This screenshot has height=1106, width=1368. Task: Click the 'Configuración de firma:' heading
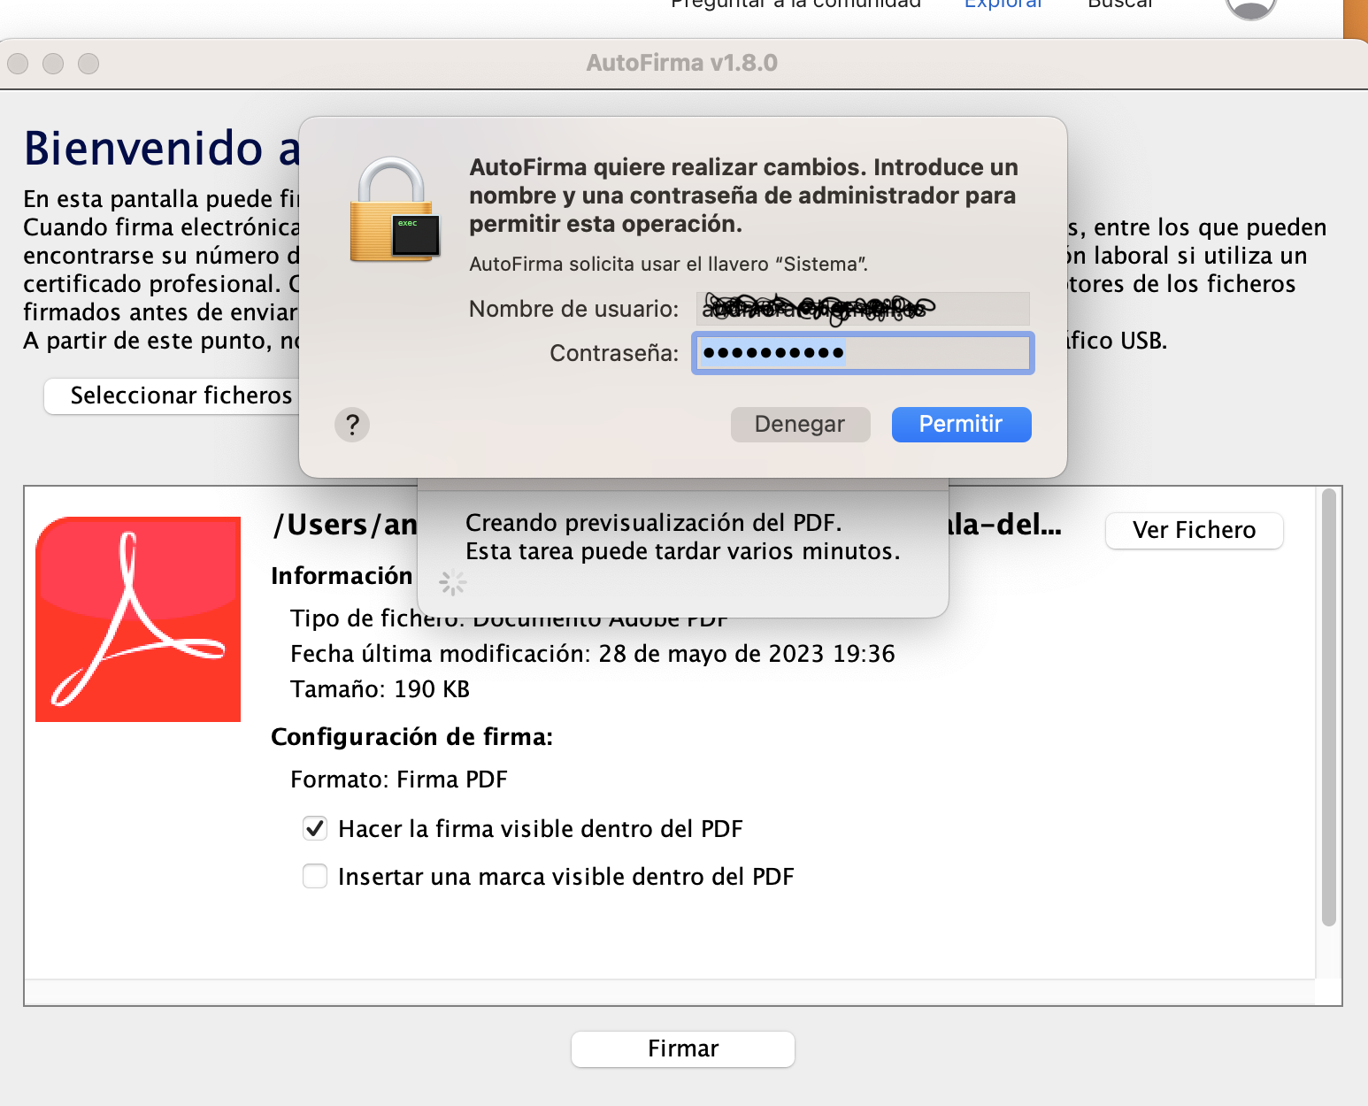click(412, 737)
